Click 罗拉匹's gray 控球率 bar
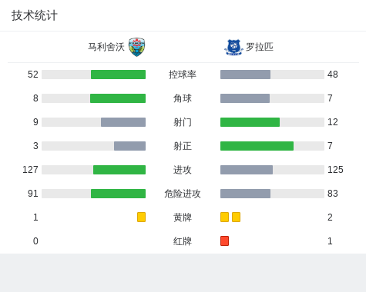This screenshot has height=292, width=366. (245, 75)
